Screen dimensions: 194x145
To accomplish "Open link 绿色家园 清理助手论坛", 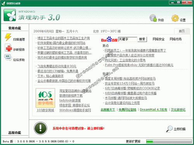I will point(74,105).
